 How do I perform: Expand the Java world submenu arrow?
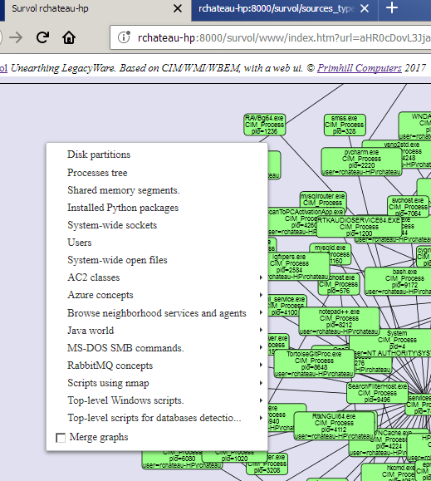click(x=261, y=330)
